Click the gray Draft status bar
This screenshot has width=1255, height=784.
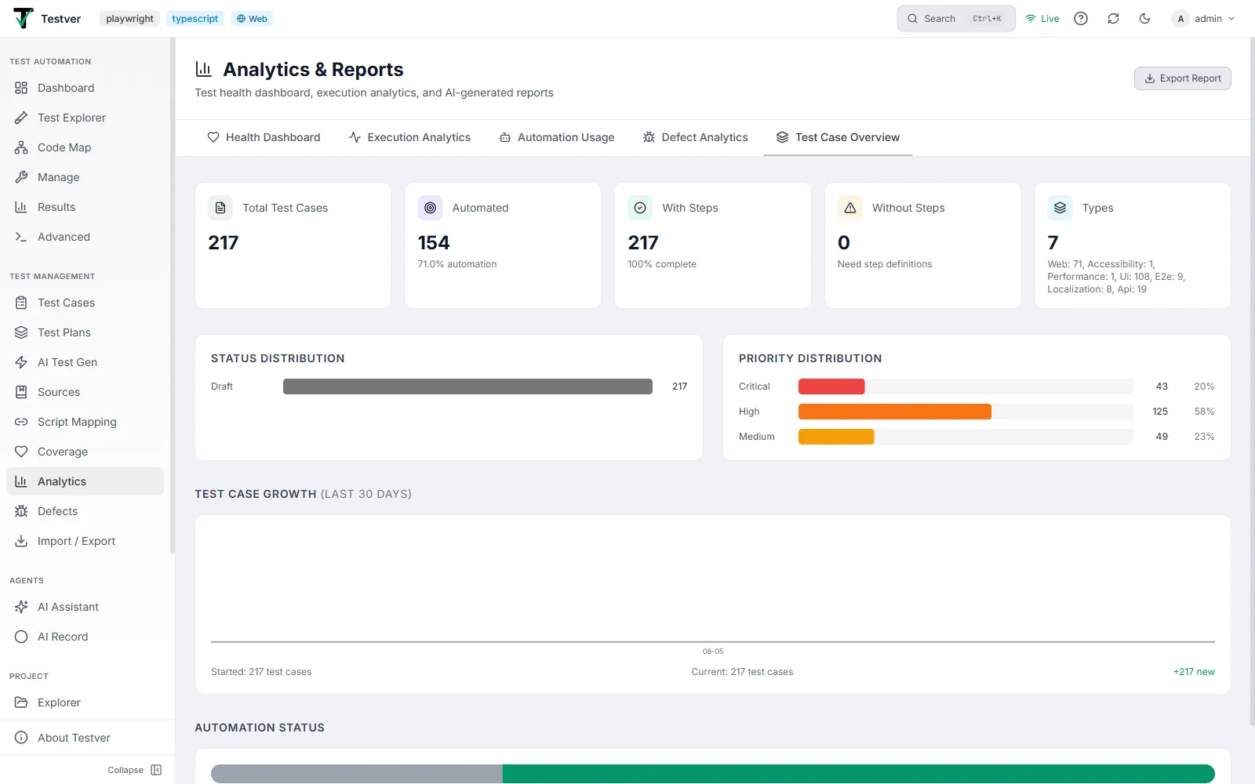[x=467, y=387]
